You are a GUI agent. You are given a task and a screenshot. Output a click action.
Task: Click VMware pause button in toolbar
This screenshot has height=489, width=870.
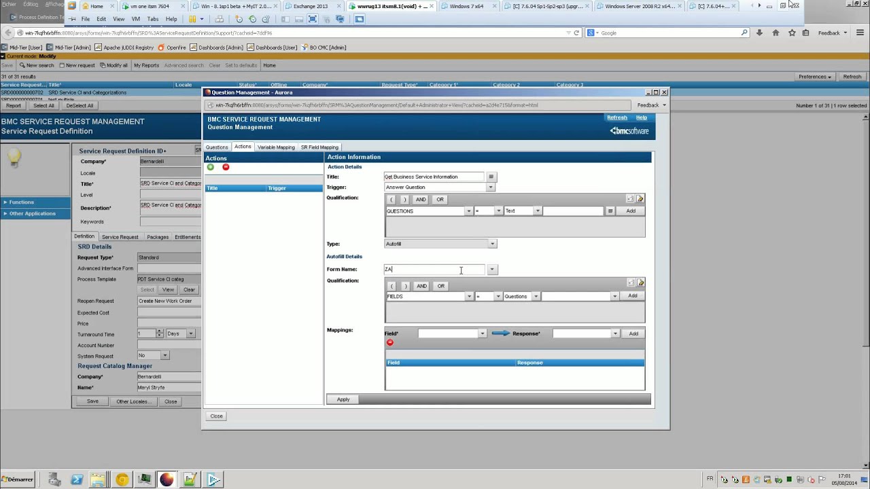[x=192, y=19]
